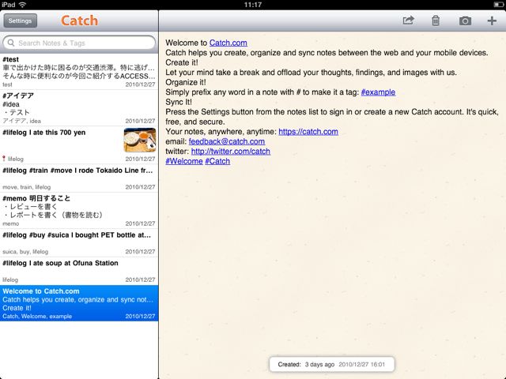
Task: Open the '#lifelog #buy #suica' PET bottle note
Action: pos(79,242)
